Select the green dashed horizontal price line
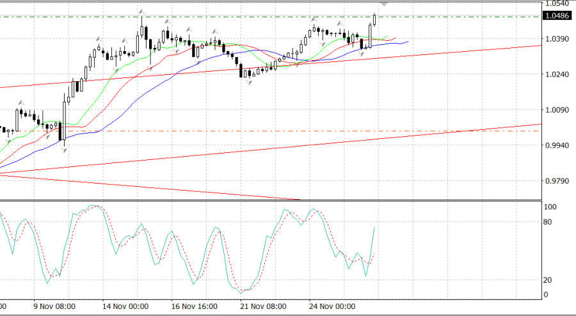 point(192,17)
